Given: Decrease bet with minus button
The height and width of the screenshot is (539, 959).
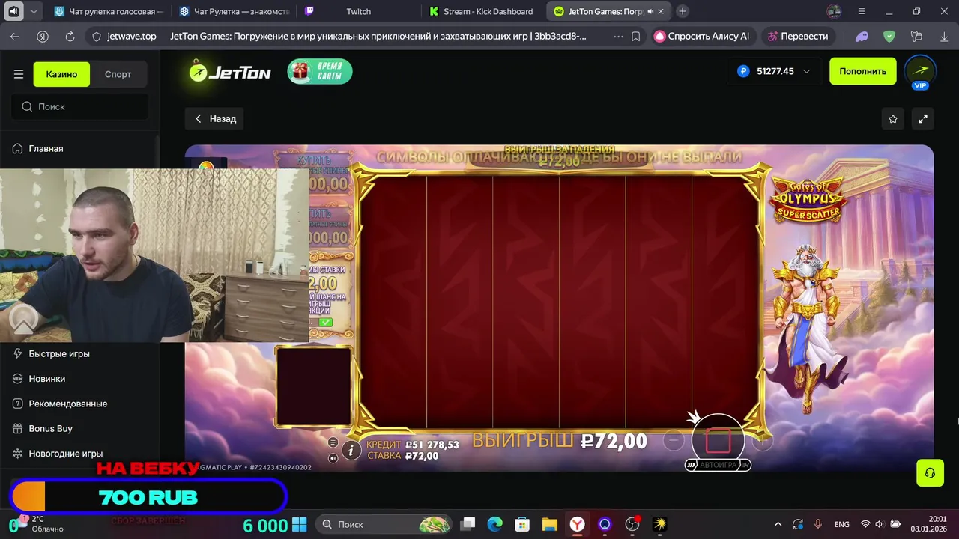Looking at the screenshot, I should coord(674,441).
